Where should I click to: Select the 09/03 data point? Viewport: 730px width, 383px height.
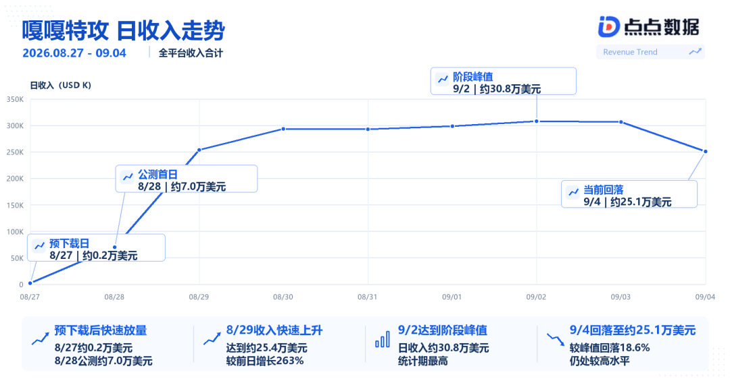tap(621, 122)
